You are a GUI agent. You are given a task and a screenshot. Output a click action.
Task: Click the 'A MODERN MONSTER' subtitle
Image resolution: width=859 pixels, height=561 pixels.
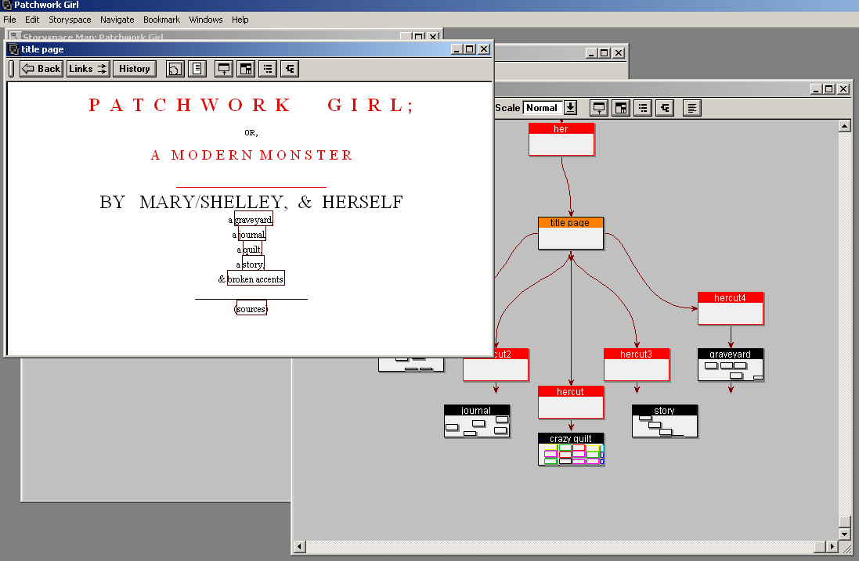pos(251,155)
